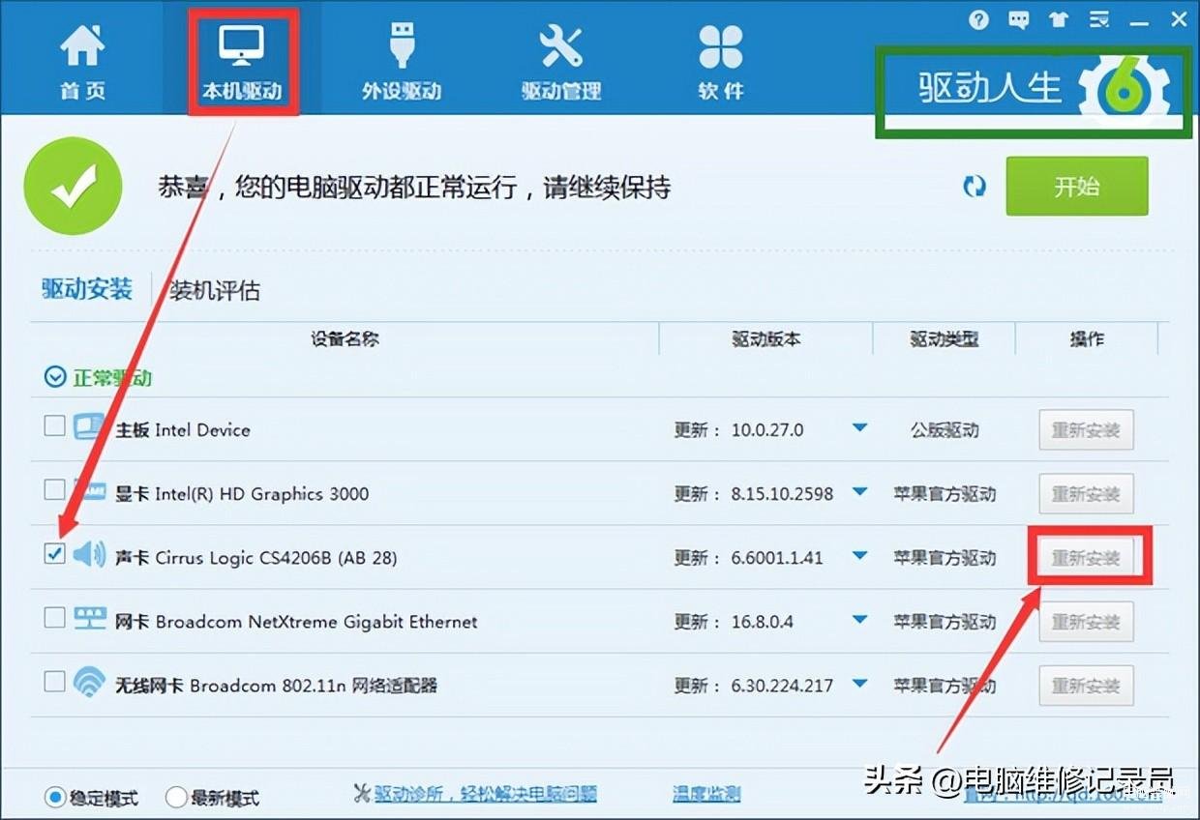Click the 无线网卡 Wi-Fi icon
This screenshot has width=1200, height=820.
pos(89,683)
